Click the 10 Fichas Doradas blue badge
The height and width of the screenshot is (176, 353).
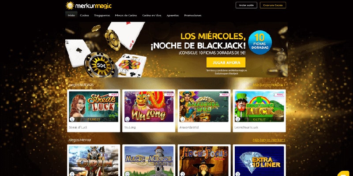(260, 42)
